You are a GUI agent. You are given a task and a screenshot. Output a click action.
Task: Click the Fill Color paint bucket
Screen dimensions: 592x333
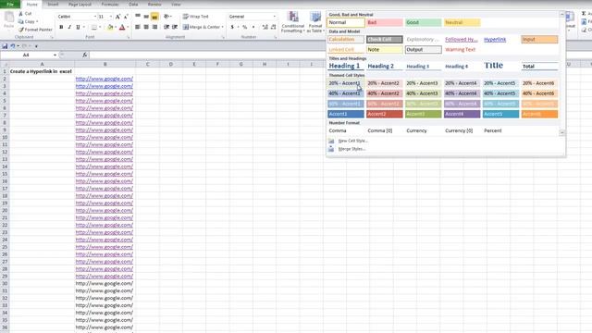110,27
